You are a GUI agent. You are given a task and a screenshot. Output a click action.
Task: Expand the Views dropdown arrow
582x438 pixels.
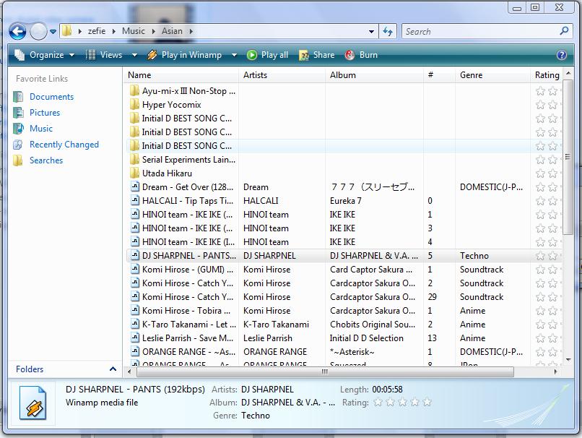[x=134, y=55]
